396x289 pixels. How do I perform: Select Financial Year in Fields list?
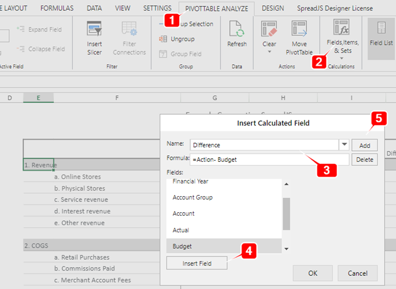coord(224,181)
